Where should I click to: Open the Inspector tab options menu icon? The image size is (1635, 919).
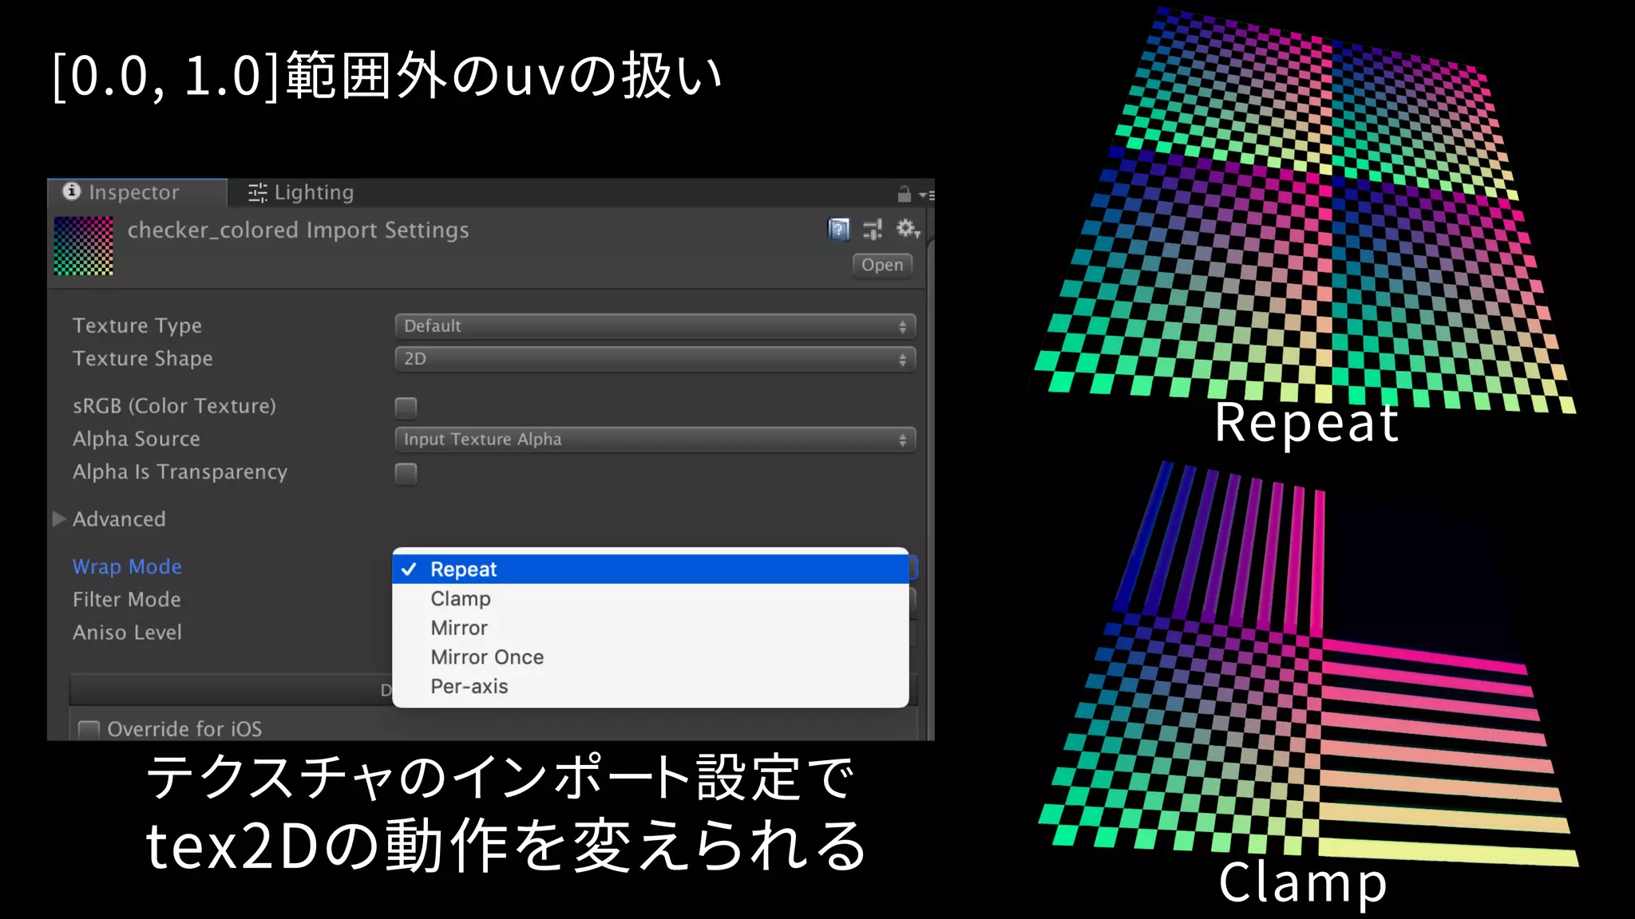pos(926,195)
